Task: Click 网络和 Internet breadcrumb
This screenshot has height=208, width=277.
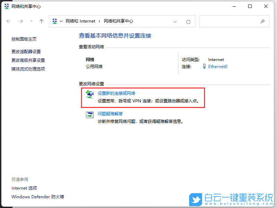Action: tap(80, 21)
